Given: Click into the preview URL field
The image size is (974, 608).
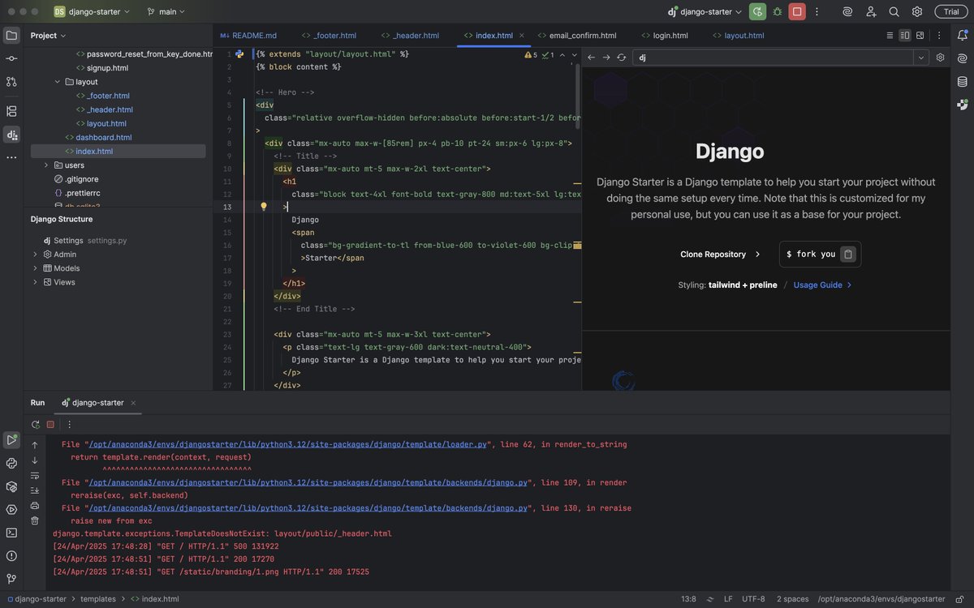Looking at the screenshot, I should (x=772, y=58).
